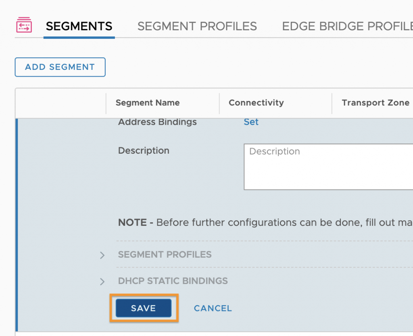Expand DHCP STATIC BINDINGS with chevron arrow
This screenshot has width=413, height=336.
click(x=102, y=282)
